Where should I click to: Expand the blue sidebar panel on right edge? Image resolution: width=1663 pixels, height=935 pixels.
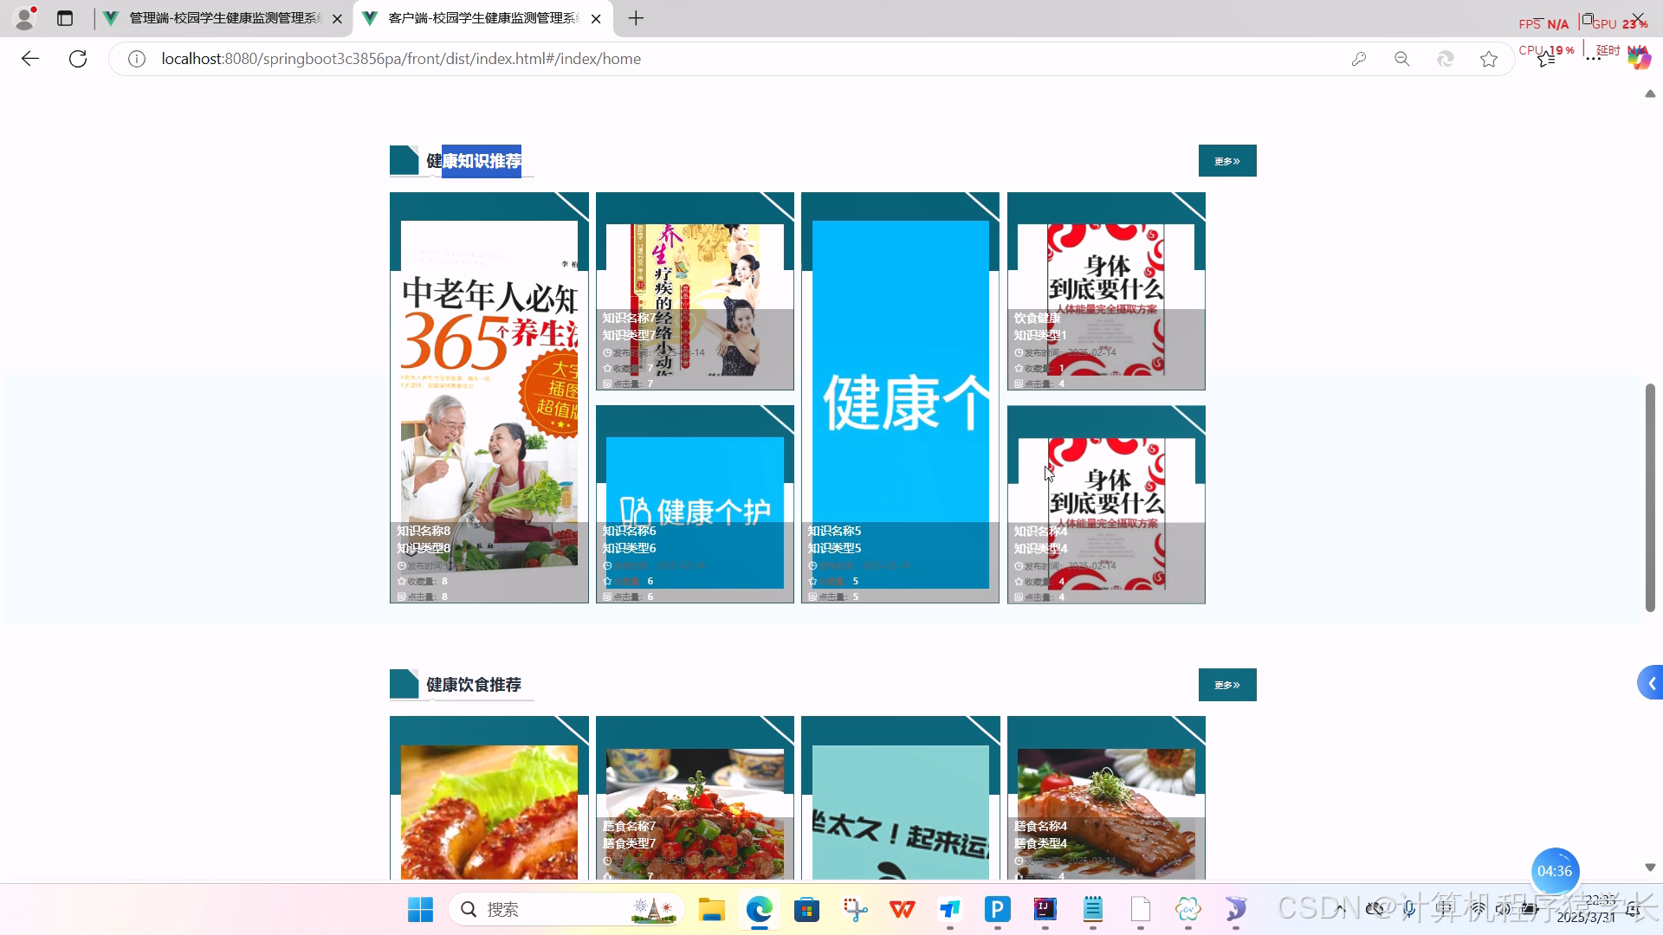(1650, 682)
